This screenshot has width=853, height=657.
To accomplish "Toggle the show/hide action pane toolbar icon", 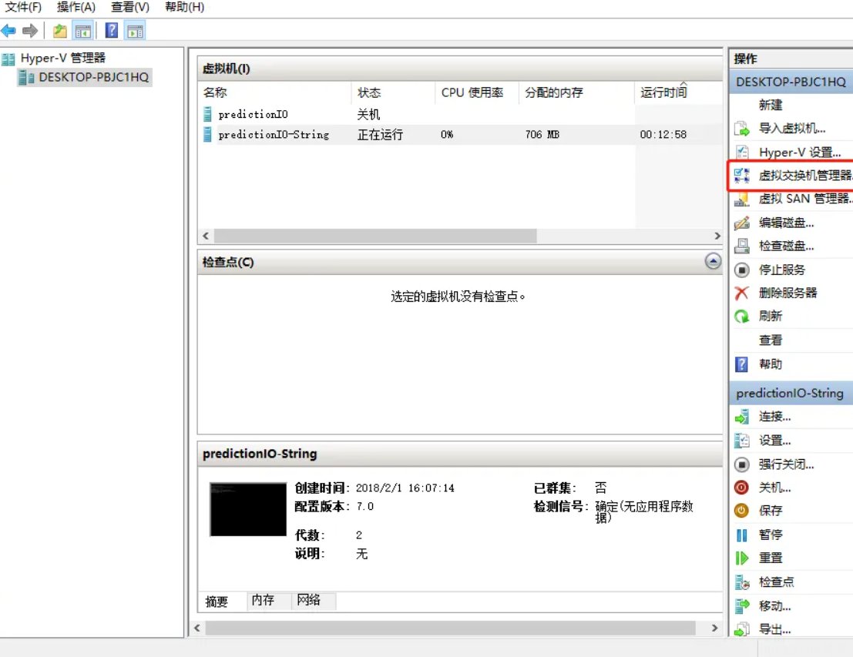I will (x=135, y=31).
